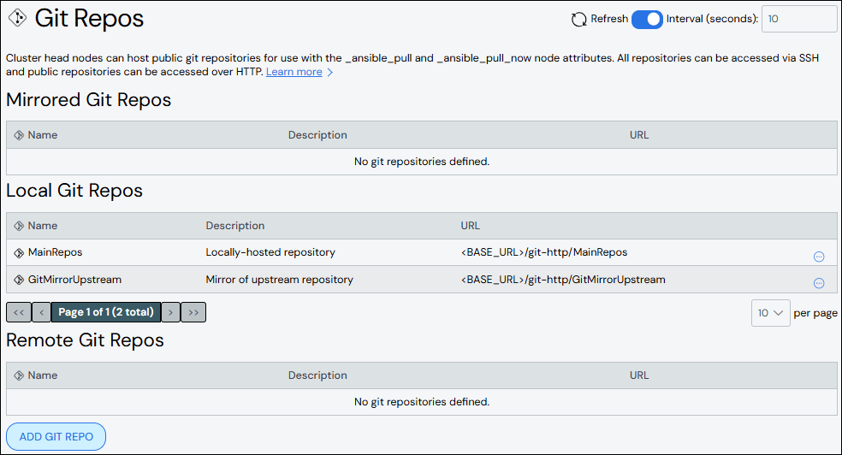Select the MainRepos repository name
The height and width of the screenshot is (455, 842).
(x=56, y=252)
